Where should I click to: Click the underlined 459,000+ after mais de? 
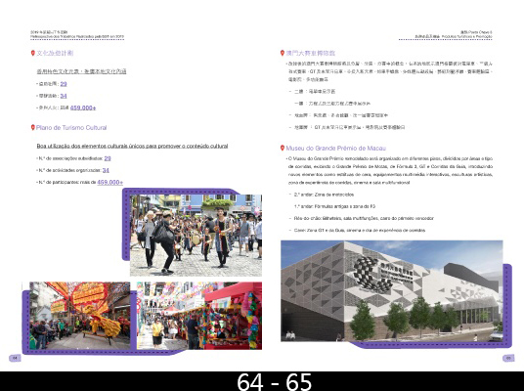tap(109, 182)
